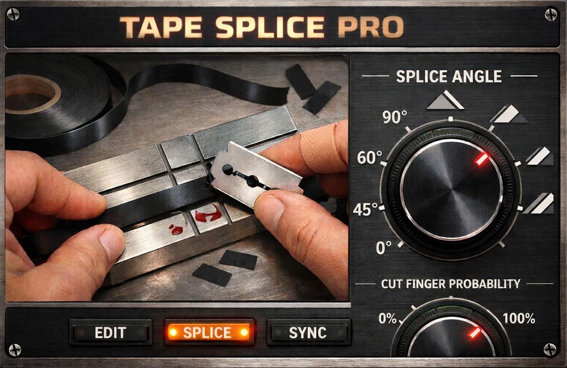Click the top-left corner screw icon

tap(14, 15)
